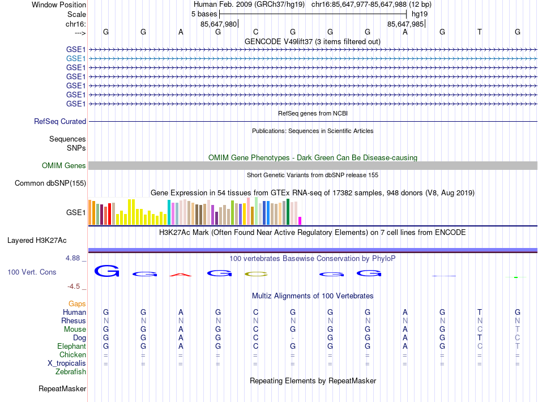The height and width of the screenshot is (402, 538).
Task: Select the Elephant species row label
Action: (x=71, y=346)
